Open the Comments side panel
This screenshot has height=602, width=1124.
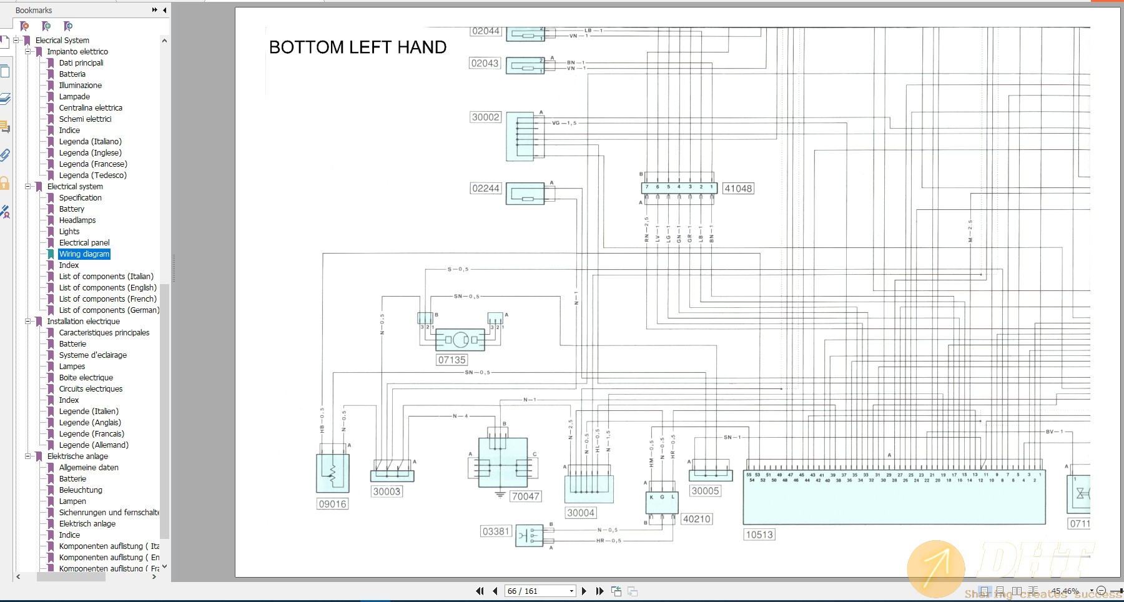click(x=5, y=127)
